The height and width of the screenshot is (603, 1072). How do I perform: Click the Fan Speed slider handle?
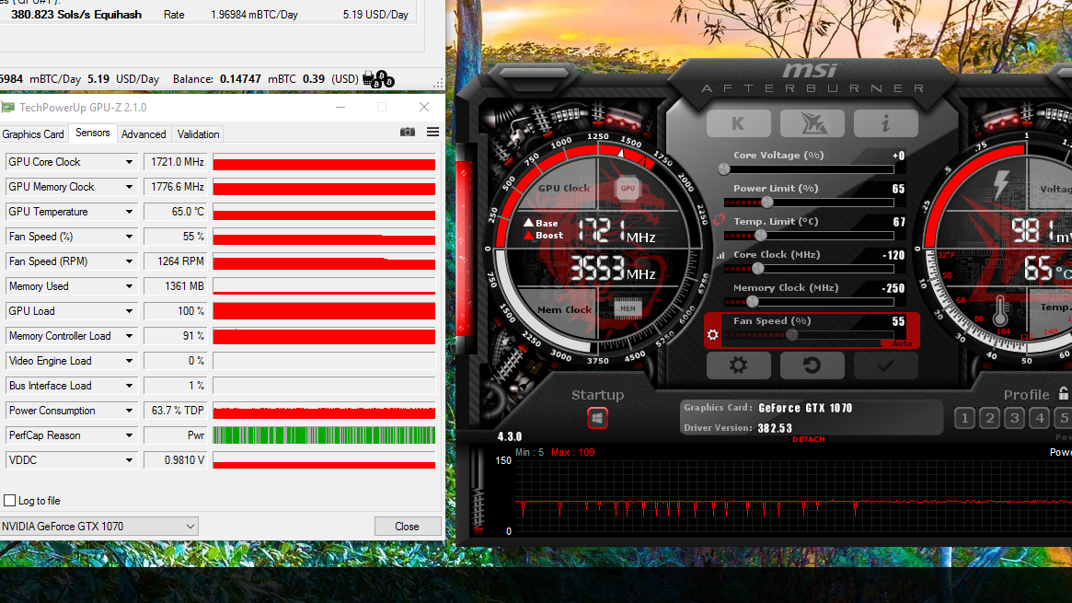click(791, 335)
